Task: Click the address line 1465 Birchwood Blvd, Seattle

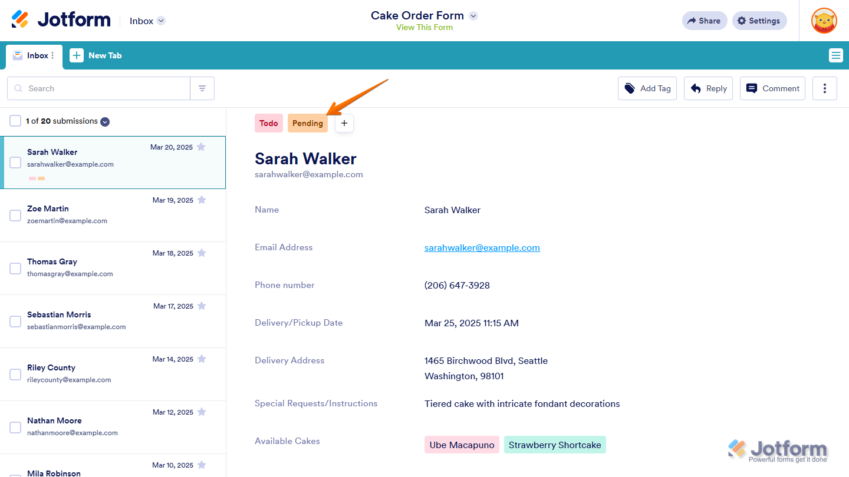Action: [x=486, y=360]
